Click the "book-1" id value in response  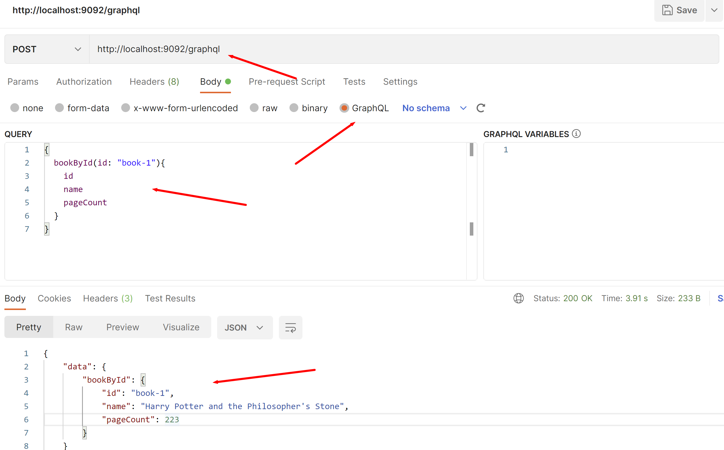pos(150,393)
